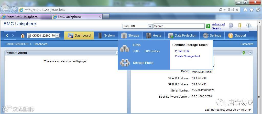The width and height of the screenshot is (262, 114).
Task: Open the CKM00122600170 system selector dropdown
Action: (58, 36)
